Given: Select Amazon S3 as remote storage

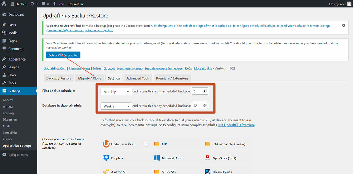Looking at the screenshot, I should [126, 171].
